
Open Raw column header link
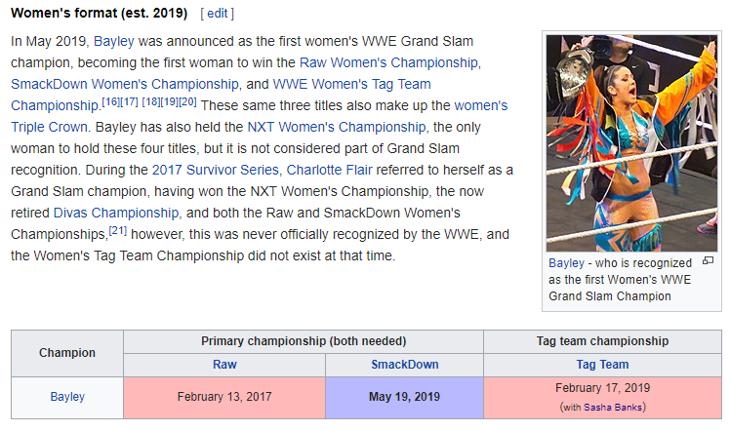coord(224,364)
